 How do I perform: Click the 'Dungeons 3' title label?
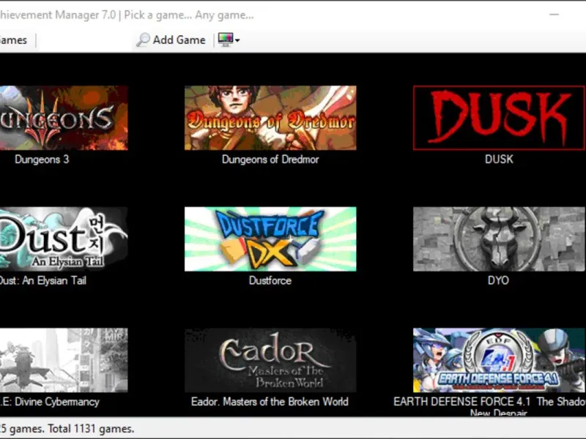coord(42,160)
